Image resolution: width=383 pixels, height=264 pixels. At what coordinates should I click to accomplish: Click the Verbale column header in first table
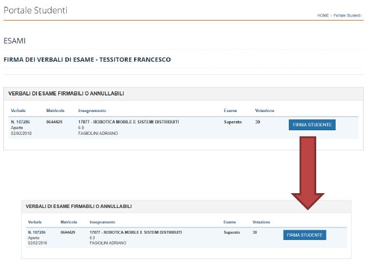[18, 110]
